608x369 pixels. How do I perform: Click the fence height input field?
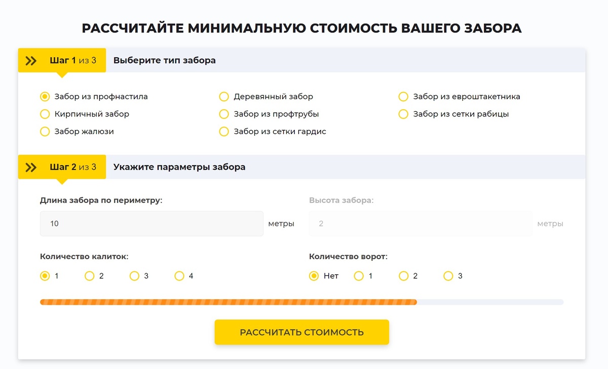click(x=420, y=224)
